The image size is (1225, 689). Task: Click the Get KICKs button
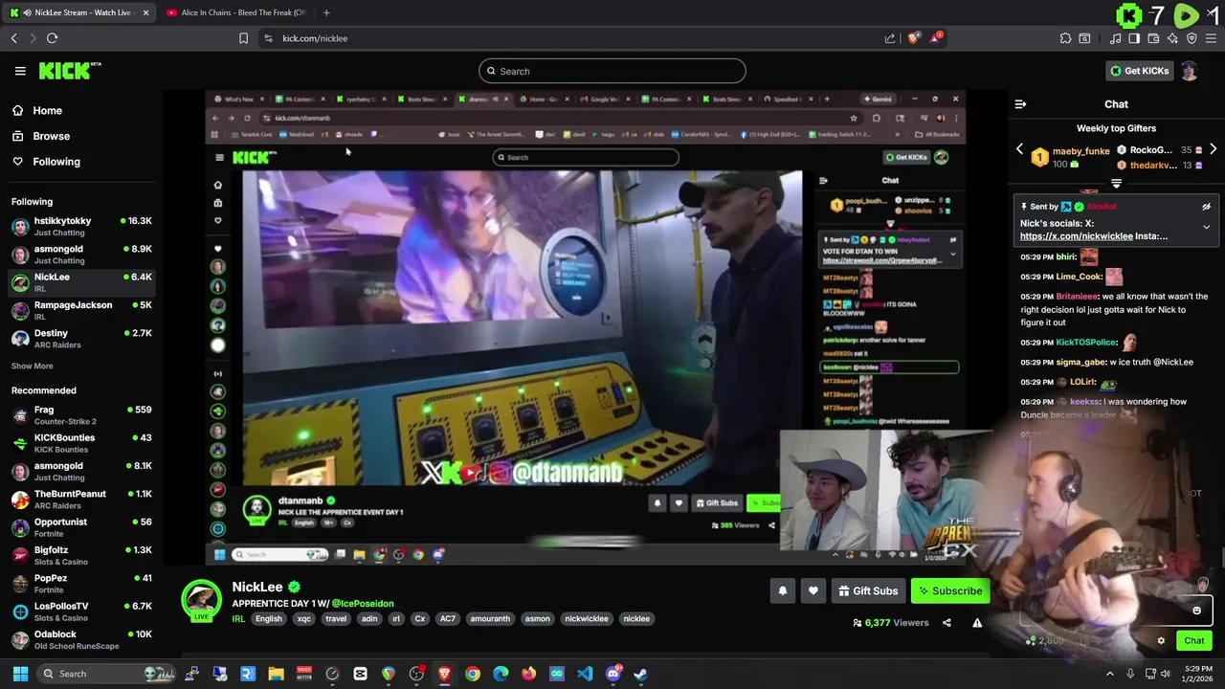click(1139, 71)
